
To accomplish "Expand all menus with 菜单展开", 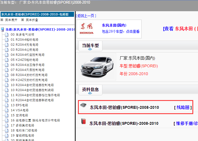I will tap(11, 20).
